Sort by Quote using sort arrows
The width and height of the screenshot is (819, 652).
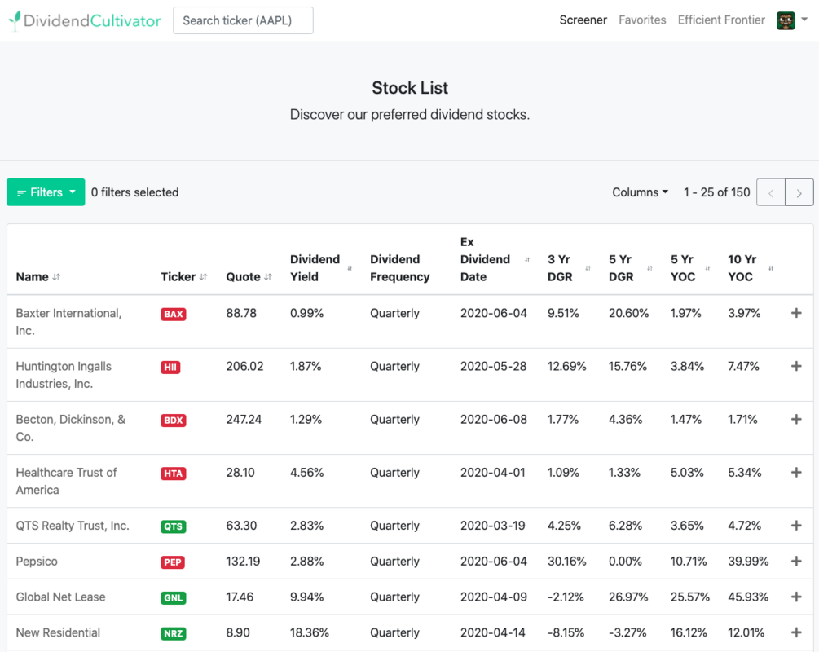click(267, 277)
